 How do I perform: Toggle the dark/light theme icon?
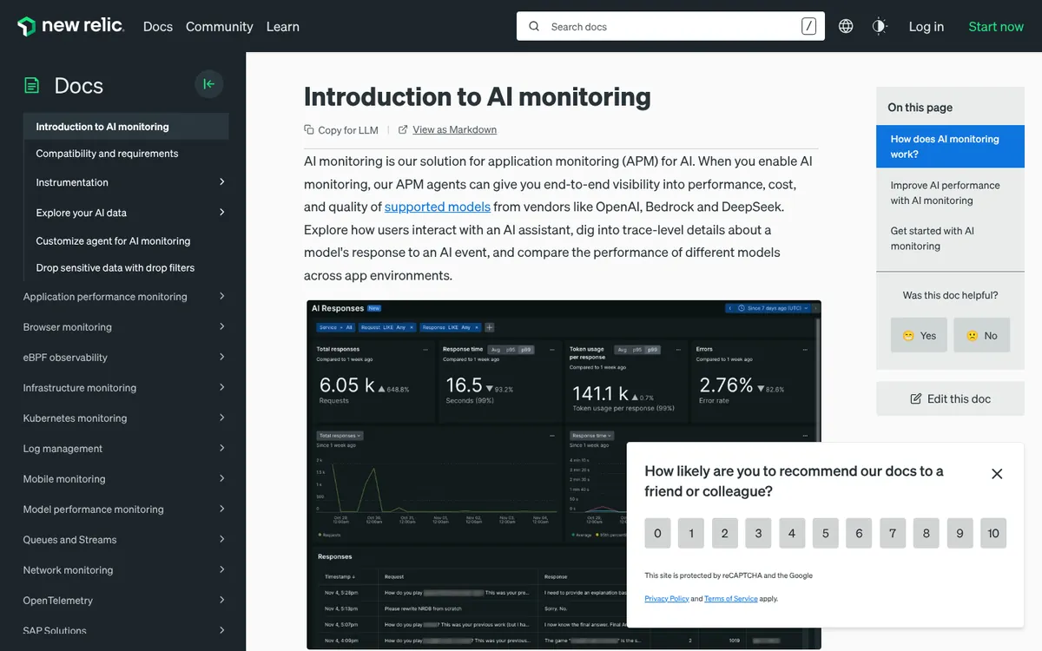click(880, 26)
